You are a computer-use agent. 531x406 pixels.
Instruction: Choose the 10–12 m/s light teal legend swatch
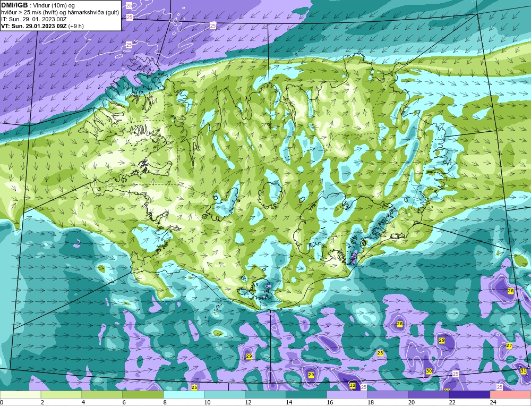(225, 395)
